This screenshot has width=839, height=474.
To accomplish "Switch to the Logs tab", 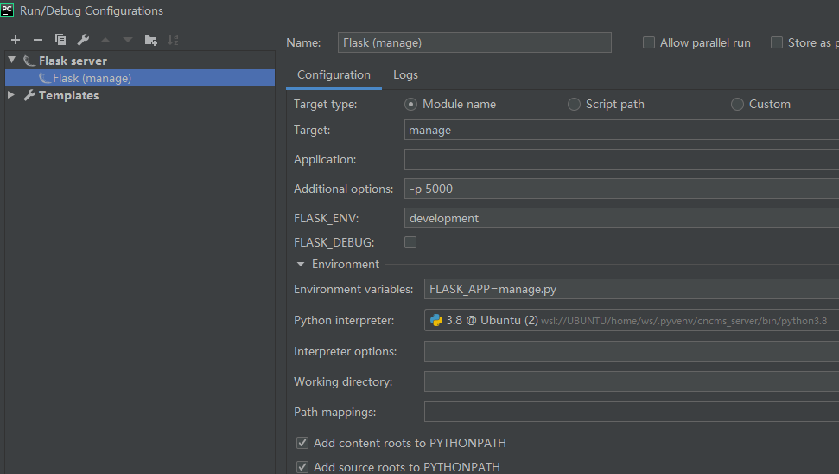I will 405,75.
